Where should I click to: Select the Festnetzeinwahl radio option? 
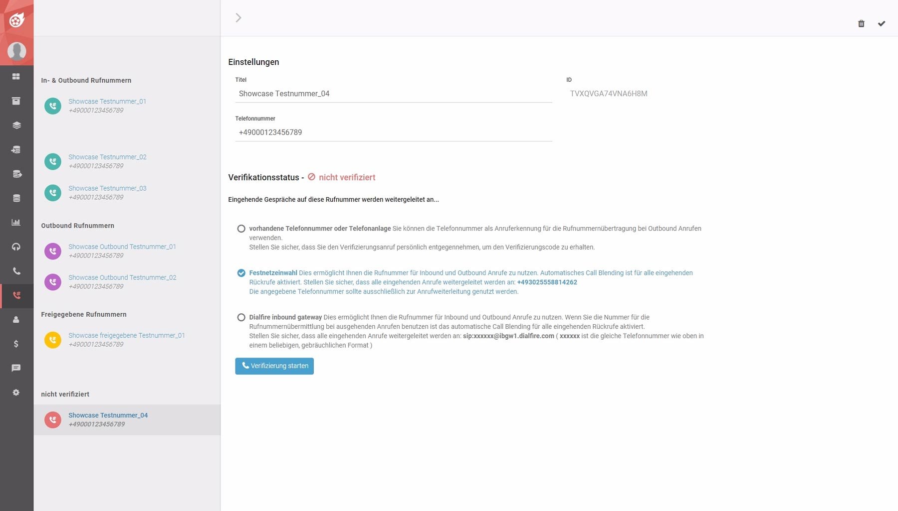pos(241,273)
